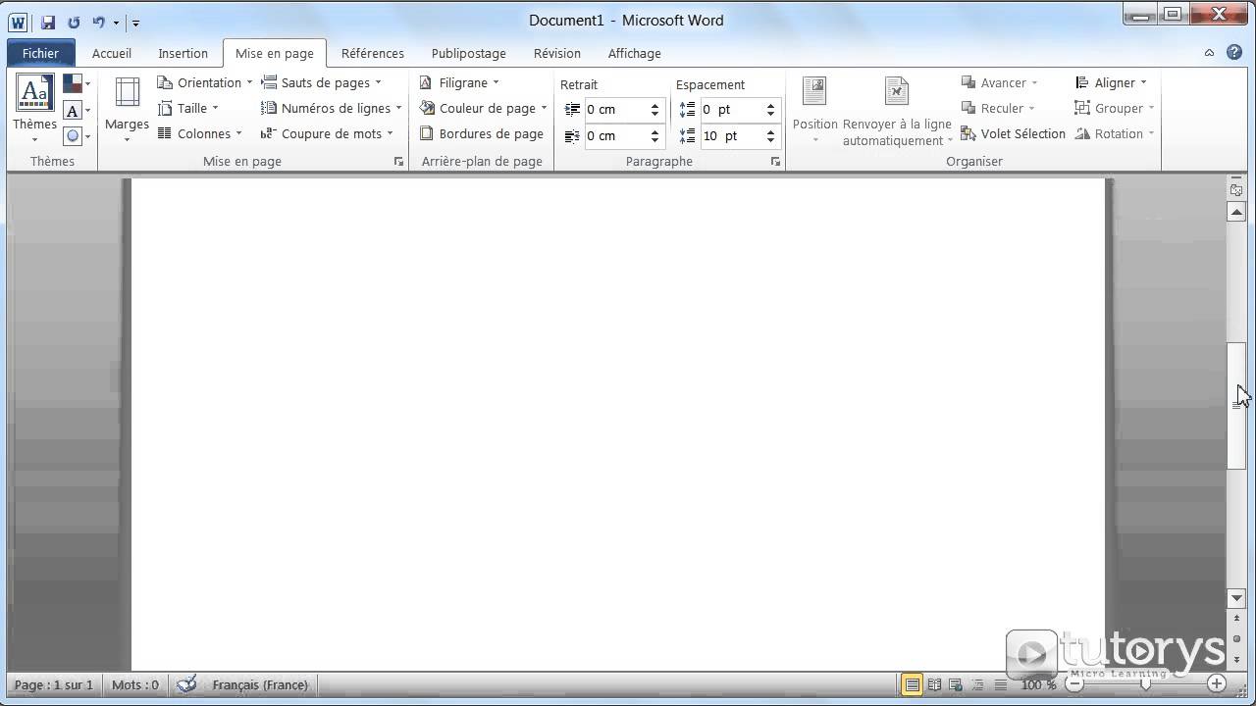Adjust right indent spinner arrows
The width and height of the screenshot is (1256, 706).
point(655,136)
